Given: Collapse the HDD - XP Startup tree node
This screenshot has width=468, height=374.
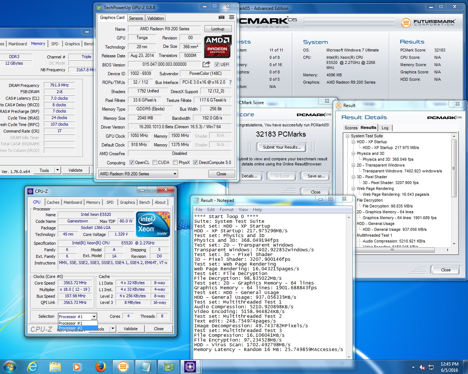Looking at the screenshot, I should click(353, 142).
